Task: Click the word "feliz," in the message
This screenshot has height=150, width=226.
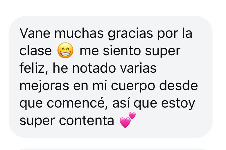Action: (34, 68)
